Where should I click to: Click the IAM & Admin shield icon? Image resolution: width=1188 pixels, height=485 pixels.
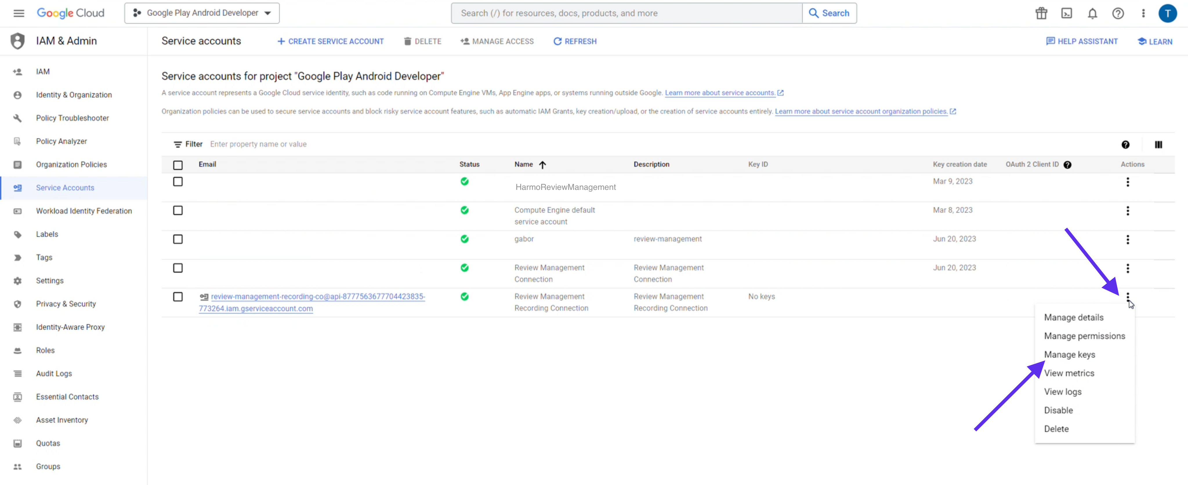click(x=17, y=41)
